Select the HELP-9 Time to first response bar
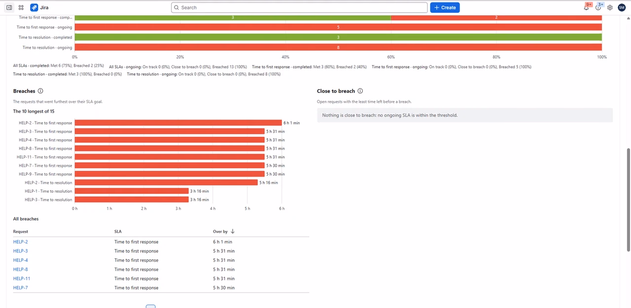Screen dimensions: 631x308 [170, 174]
